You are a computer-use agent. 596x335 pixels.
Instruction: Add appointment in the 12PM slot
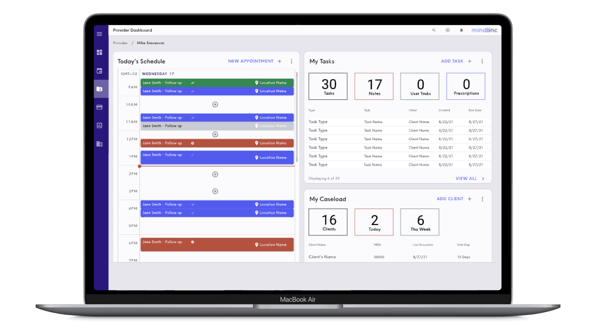click(215, 134)
